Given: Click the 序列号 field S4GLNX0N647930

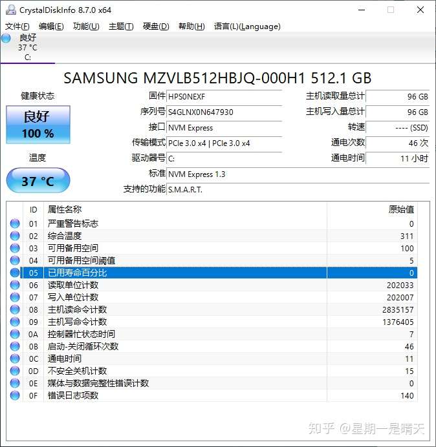Looking at the screenshot, I should (x=224, y=112).
